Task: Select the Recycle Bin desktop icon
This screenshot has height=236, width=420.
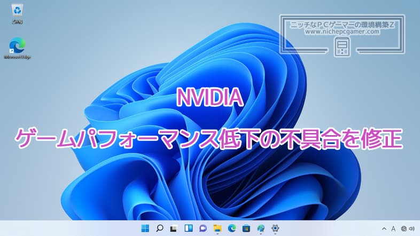Action: (x=18, y=14)
